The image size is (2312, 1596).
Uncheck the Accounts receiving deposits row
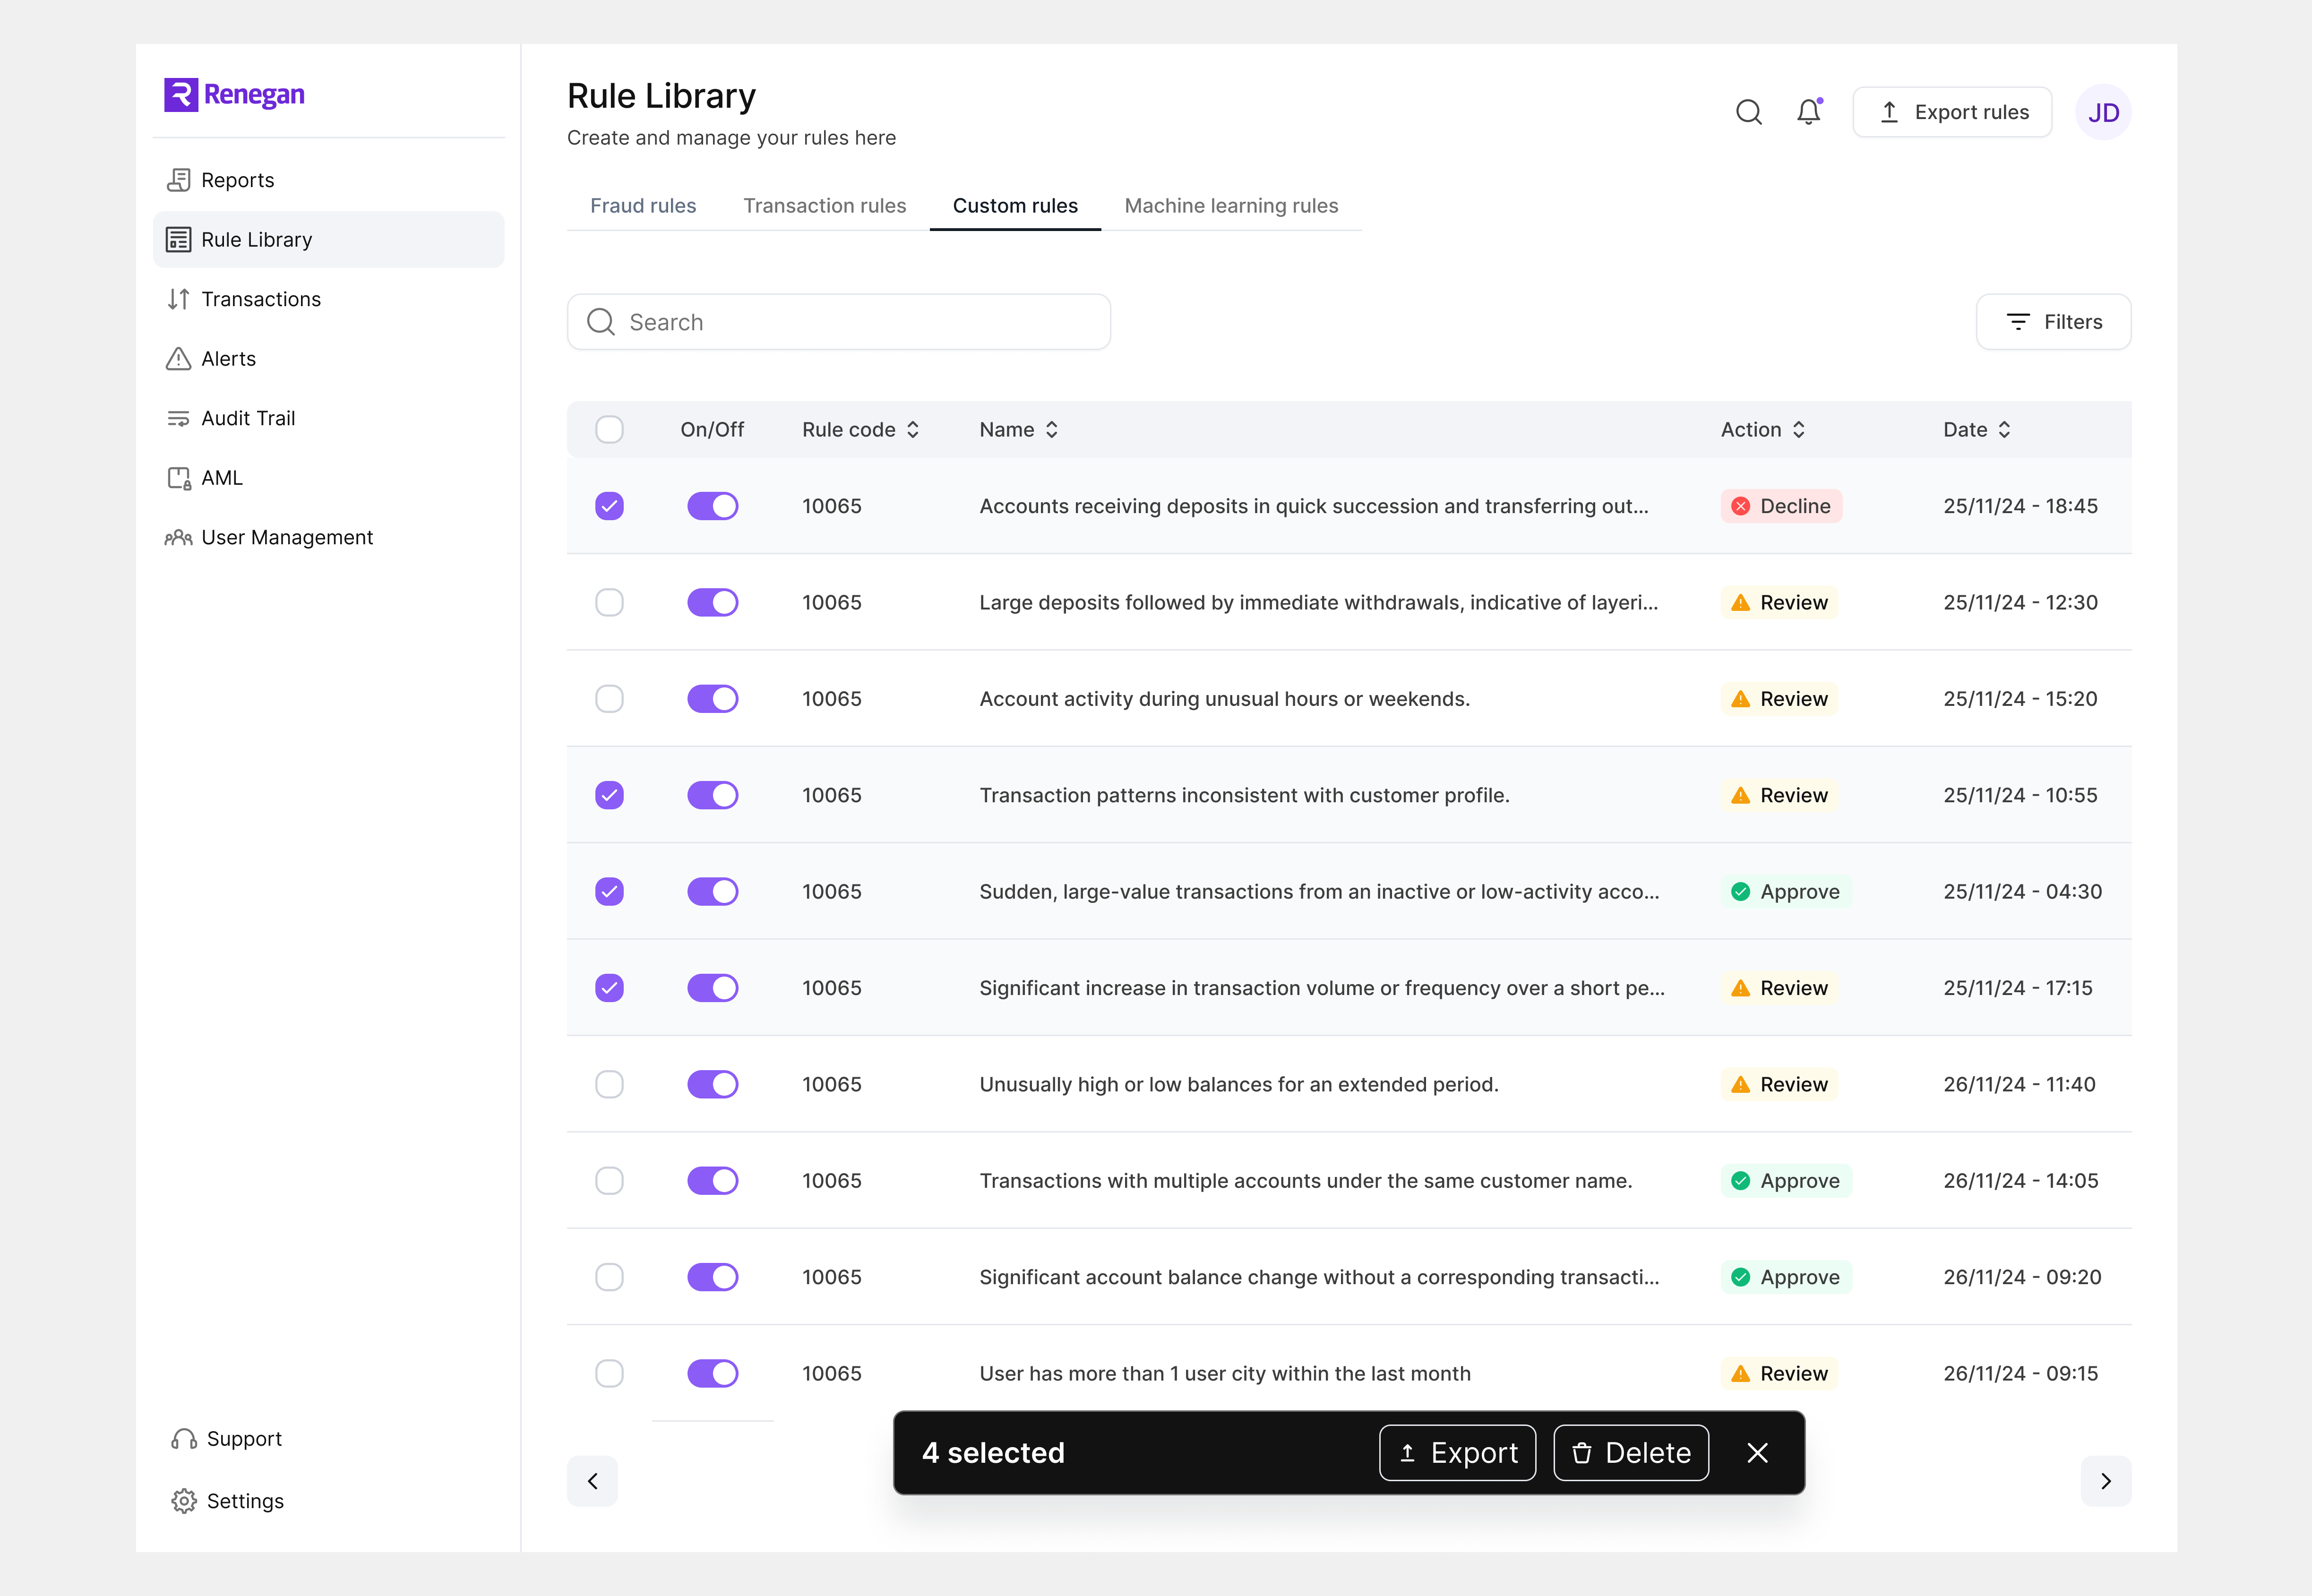pyautogui.click(x=609, y=506)
